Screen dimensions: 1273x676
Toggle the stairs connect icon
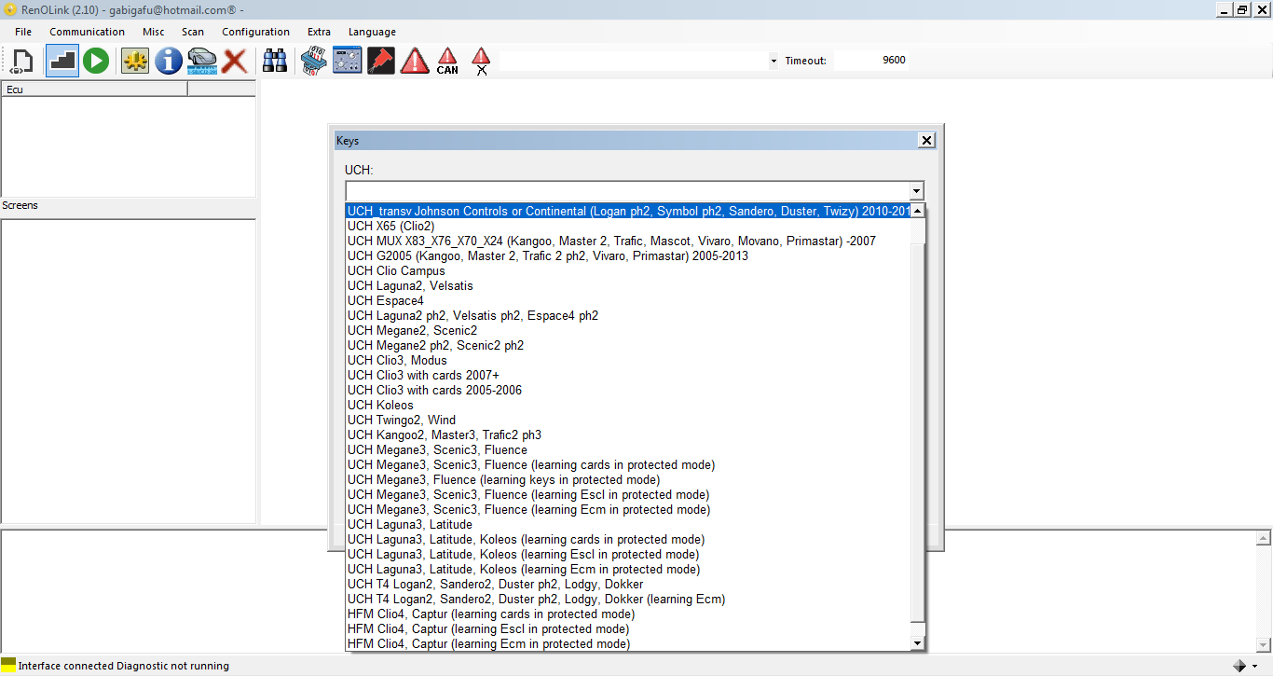(62, 62)
